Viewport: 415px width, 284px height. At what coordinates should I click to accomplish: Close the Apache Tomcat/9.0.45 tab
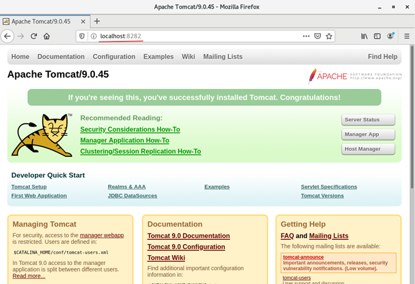click(x=83, y=22)
